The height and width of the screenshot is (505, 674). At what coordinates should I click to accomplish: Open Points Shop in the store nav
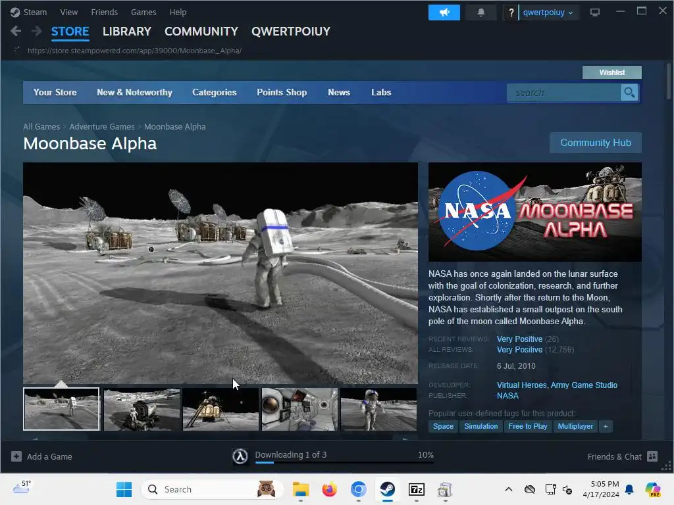[x=282, y=92]
